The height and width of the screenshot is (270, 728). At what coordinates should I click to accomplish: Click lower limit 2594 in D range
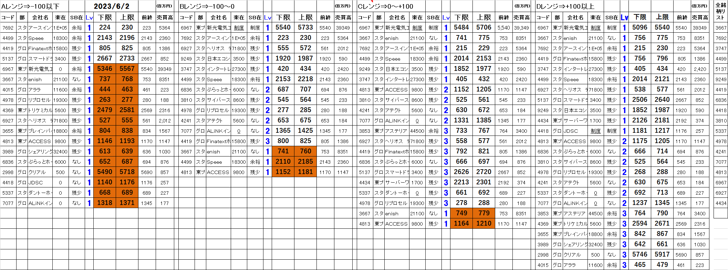(640, 224)
